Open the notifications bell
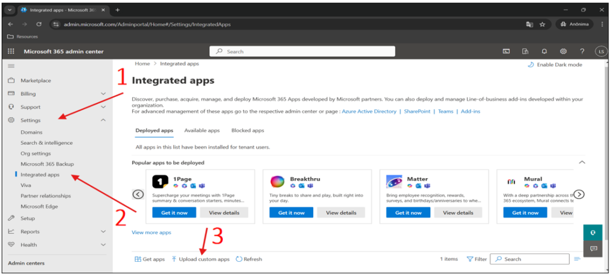 pos(544,51)
